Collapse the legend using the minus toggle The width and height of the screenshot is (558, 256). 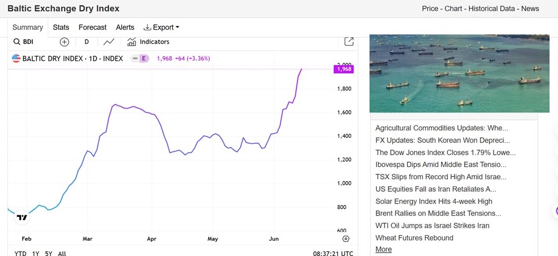pyautogui.click(x=135, y=58)
